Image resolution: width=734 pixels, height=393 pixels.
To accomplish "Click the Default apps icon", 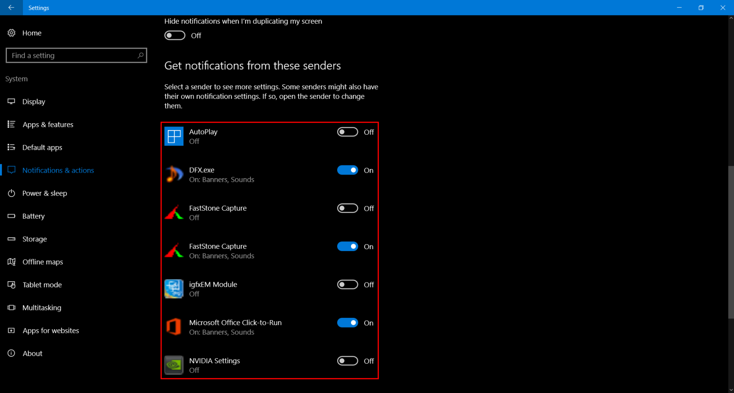I will click(11, 147).
